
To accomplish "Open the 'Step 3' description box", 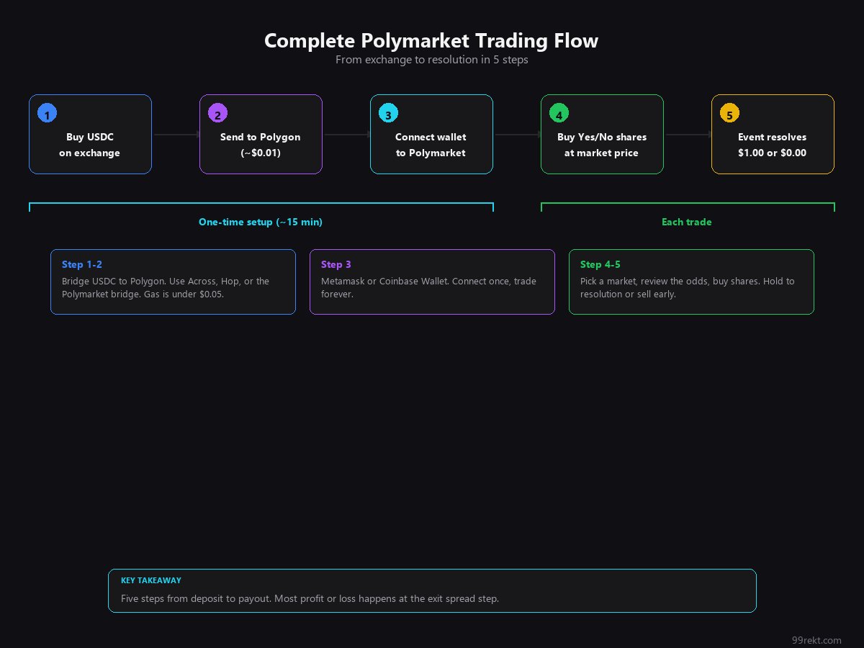I will (x=432, y=282).
